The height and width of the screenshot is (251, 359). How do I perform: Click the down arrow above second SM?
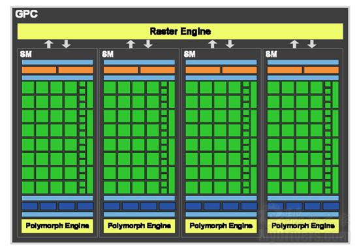coord(148,44)
